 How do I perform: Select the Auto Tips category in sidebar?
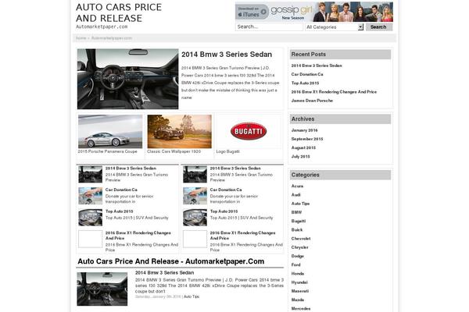(x=300, y=204)
